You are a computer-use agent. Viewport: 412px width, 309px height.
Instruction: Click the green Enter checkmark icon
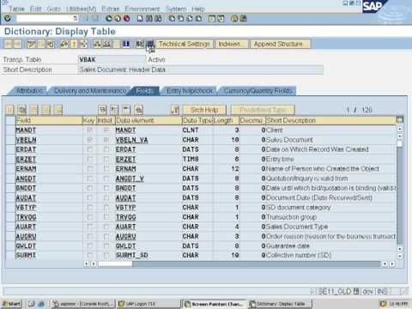pos(8,19)
